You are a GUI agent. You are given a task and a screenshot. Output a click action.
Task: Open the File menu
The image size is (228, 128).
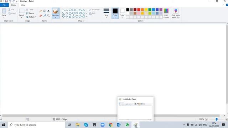coord(4,5)
